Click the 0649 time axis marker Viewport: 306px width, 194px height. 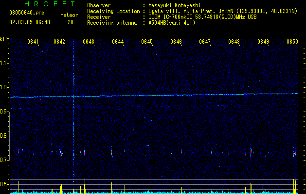[263, 42]
